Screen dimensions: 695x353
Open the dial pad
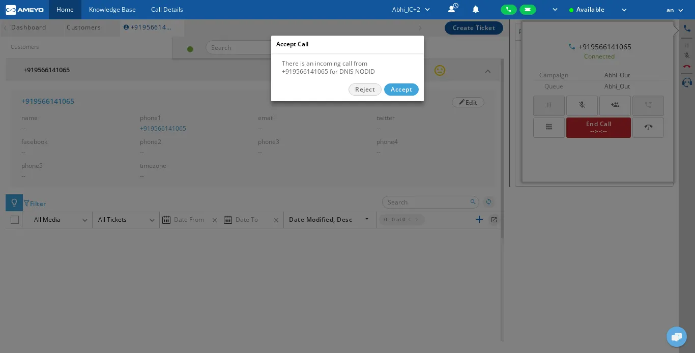(548, 127)
